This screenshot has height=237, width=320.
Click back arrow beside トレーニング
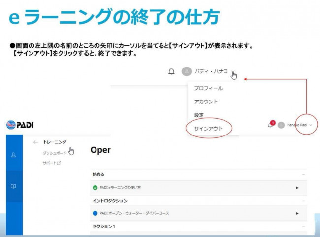[36, 142]
